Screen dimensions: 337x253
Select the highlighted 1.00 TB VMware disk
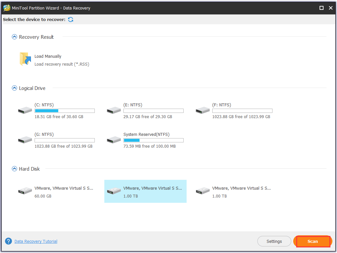pos(145,191)
